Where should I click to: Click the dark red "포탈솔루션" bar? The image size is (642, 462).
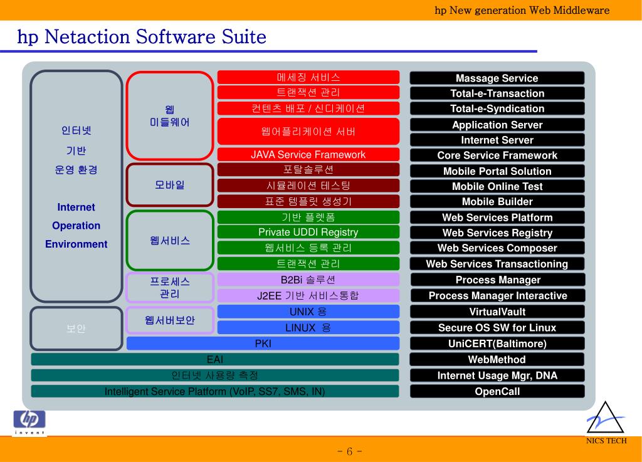308,169
